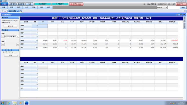Open the 実績 menu
Viewport: 187px width, 105px height.
(34, 7)
